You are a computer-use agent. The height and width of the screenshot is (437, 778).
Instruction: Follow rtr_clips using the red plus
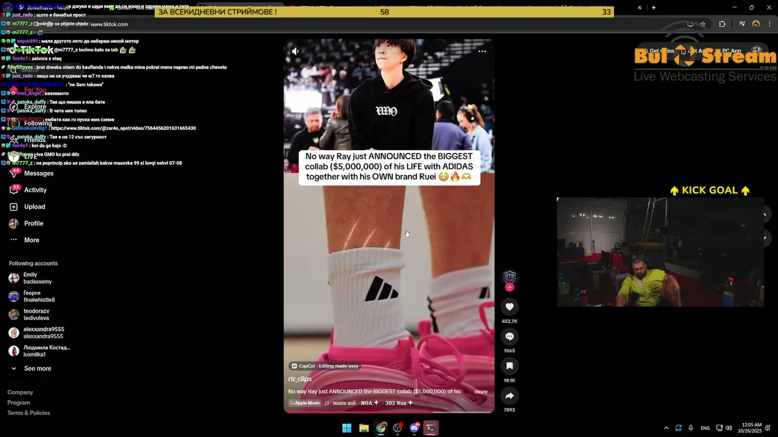[509, 287]
